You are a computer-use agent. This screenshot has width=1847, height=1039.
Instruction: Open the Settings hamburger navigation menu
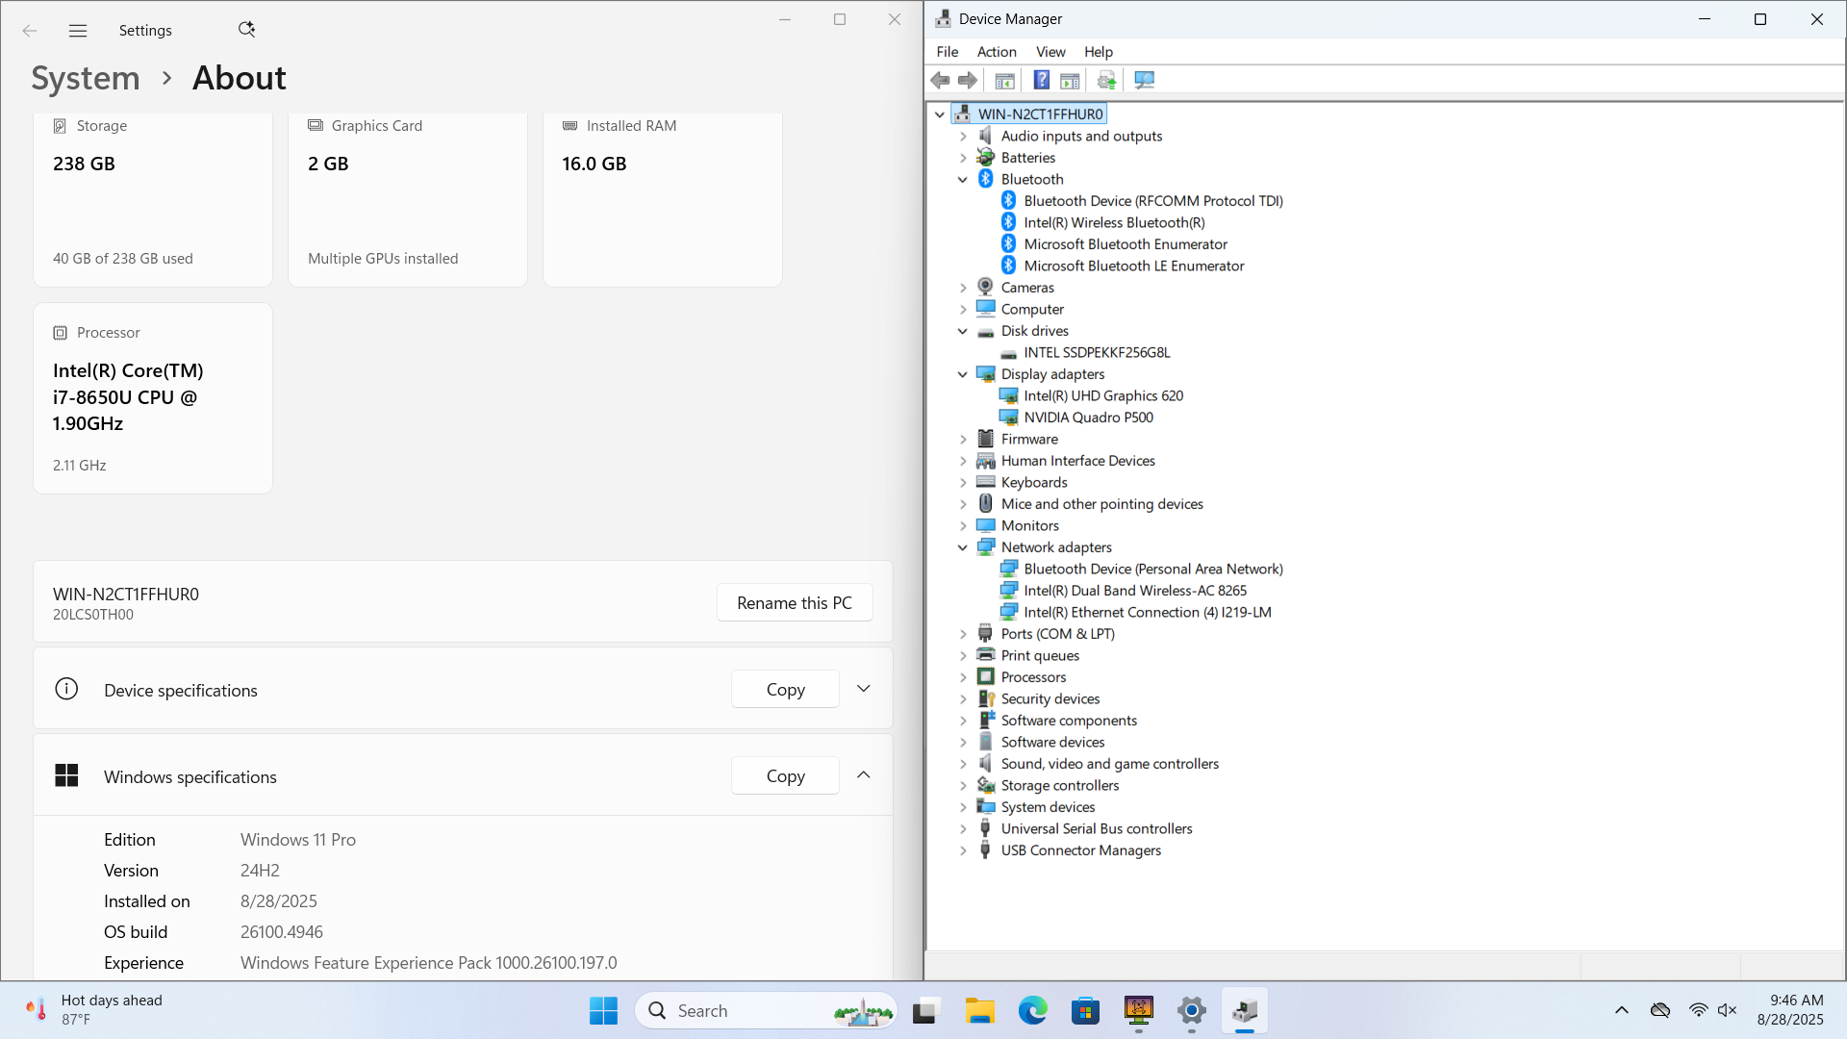(x=78, y=31)
